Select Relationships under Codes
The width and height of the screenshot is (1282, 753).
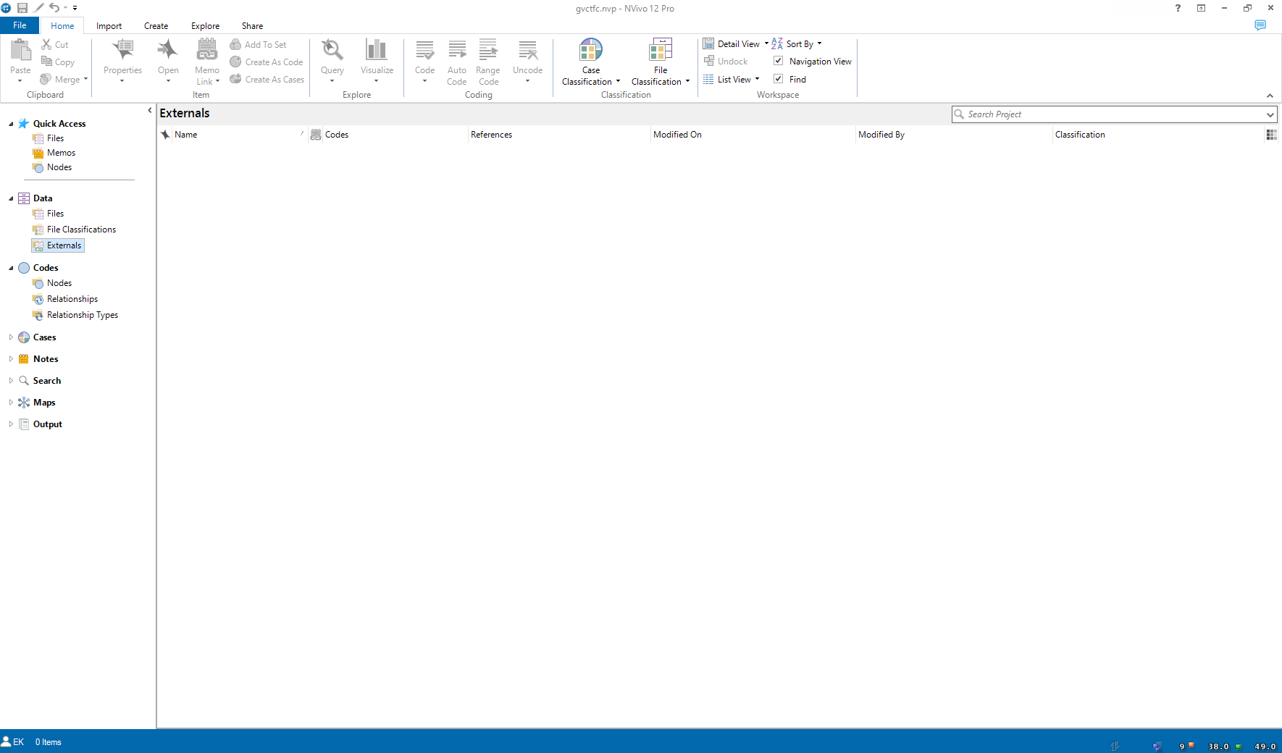coord(72,299)
